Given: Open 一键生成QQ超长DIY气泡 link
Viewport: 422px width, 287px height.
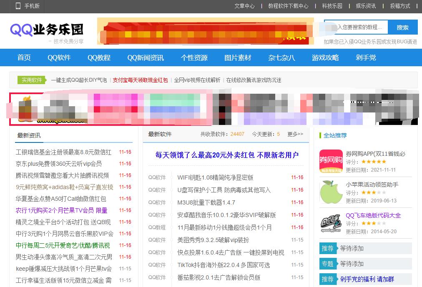Looking at the screenshot, I should 79,80.
